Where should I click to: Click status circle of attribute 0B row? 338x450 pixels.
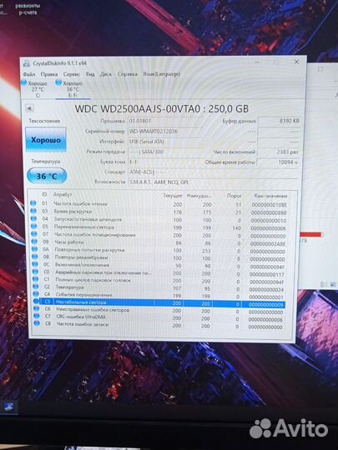click(x=35, y=257)
